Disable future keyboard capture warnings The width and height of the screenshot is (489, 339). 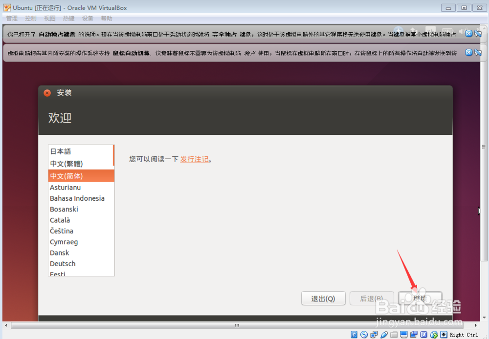[x=477, y=34]
